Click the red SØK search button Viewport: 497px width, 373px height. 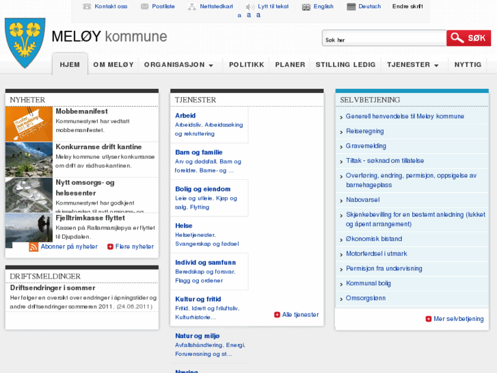point(468,38)
